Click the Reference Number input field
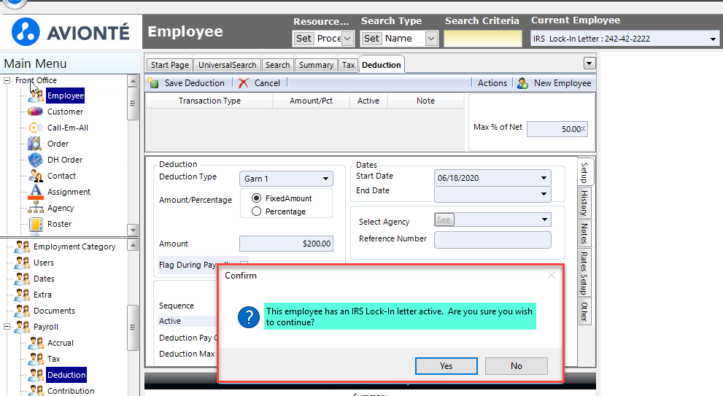723x396 pixels. [x=492, y=240]
